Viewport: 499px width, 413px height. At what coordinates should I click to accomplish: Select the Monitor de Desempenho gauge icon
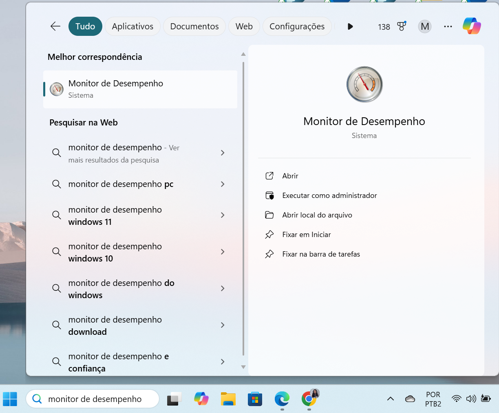click(x=364, y=84)
